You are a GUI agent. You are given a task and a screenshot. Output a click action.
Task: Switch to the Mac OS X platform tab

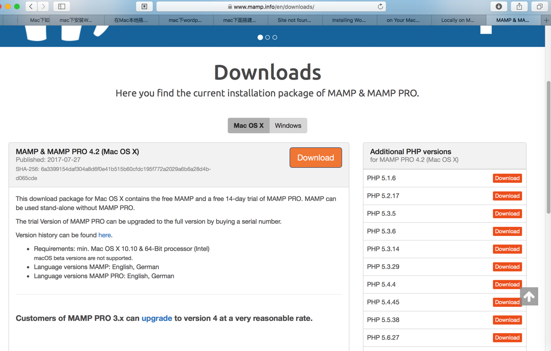(249, 125)
